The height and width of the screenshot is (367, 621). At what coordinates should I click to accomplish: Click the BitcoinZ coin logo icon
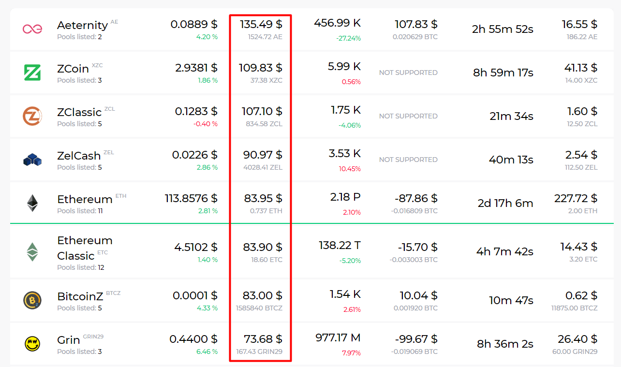[x=32, y=300]
